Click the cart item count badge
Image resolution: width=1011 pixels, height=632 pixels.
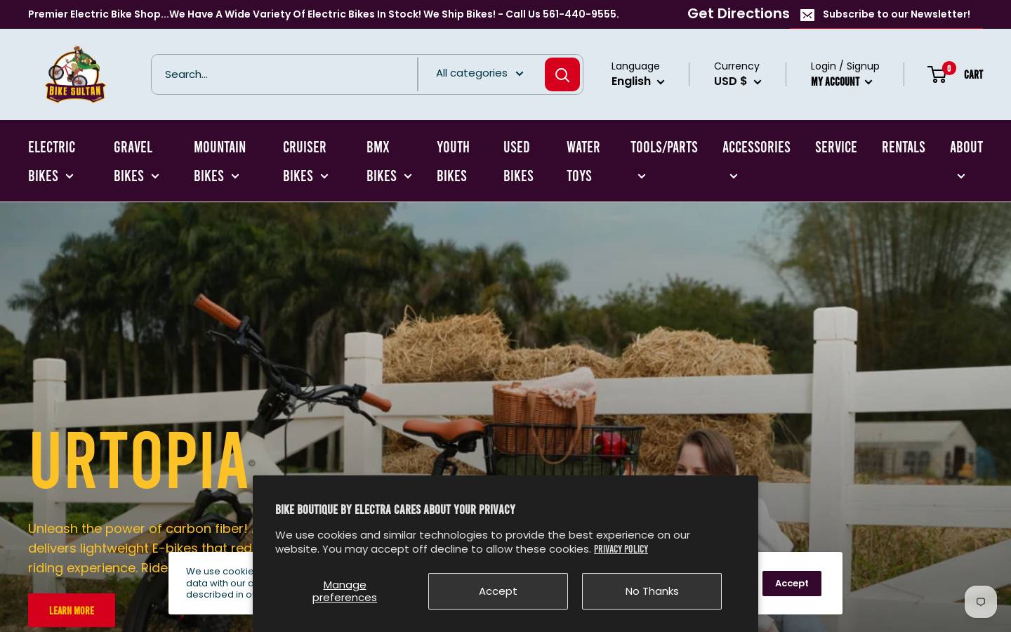pos(949,68)
